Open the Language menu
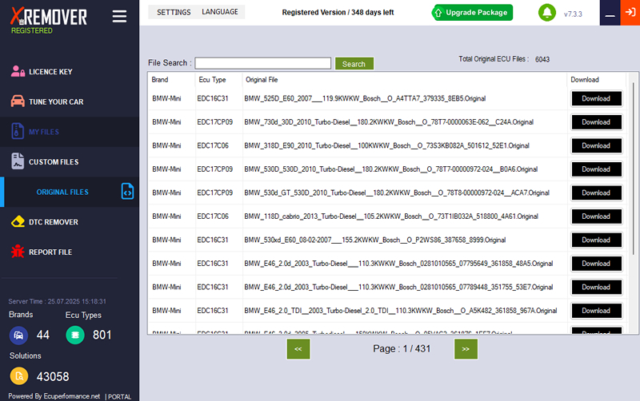This screenshot has height=401, width=640. click(x=219, y=12)
